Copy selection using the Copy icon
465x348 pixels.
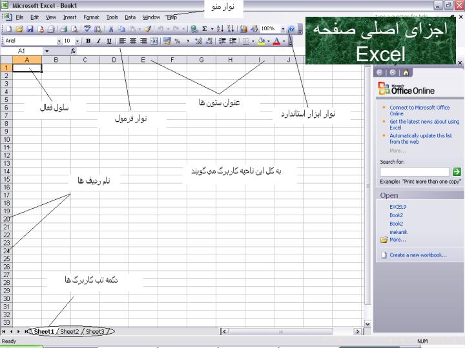click(121, 29)
